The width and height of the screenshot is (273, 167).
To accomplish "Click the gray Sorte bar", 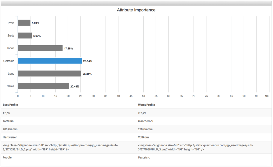I will tap(25, 36).
